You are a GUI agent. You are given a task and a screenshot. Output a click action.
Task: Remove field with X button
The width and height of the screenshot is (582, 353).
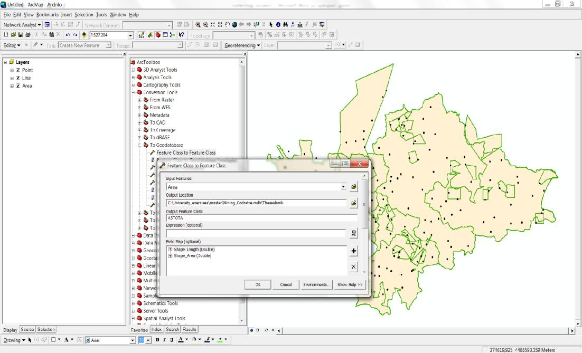(x=354, y=266)
